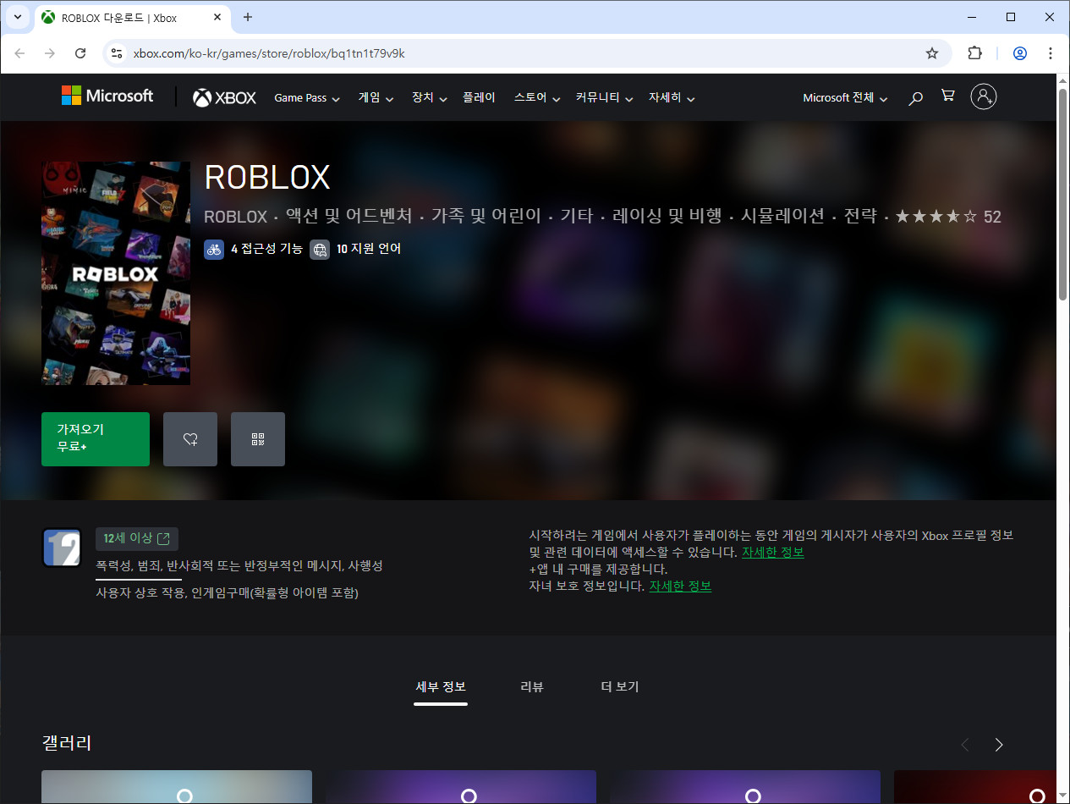The width and height of the screenshot is (1070, 804).
Task: Show the QR code button
Action: [258, 439]
